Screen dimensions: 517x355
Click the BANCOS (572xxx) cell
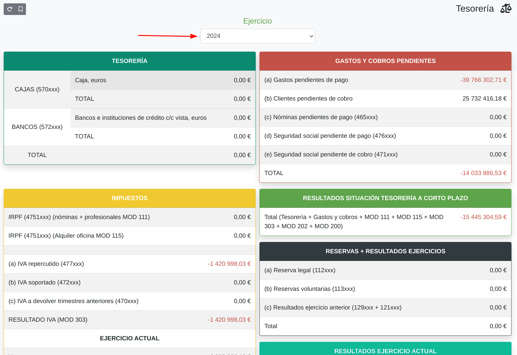pyautogui.click(x=37, y=127)
